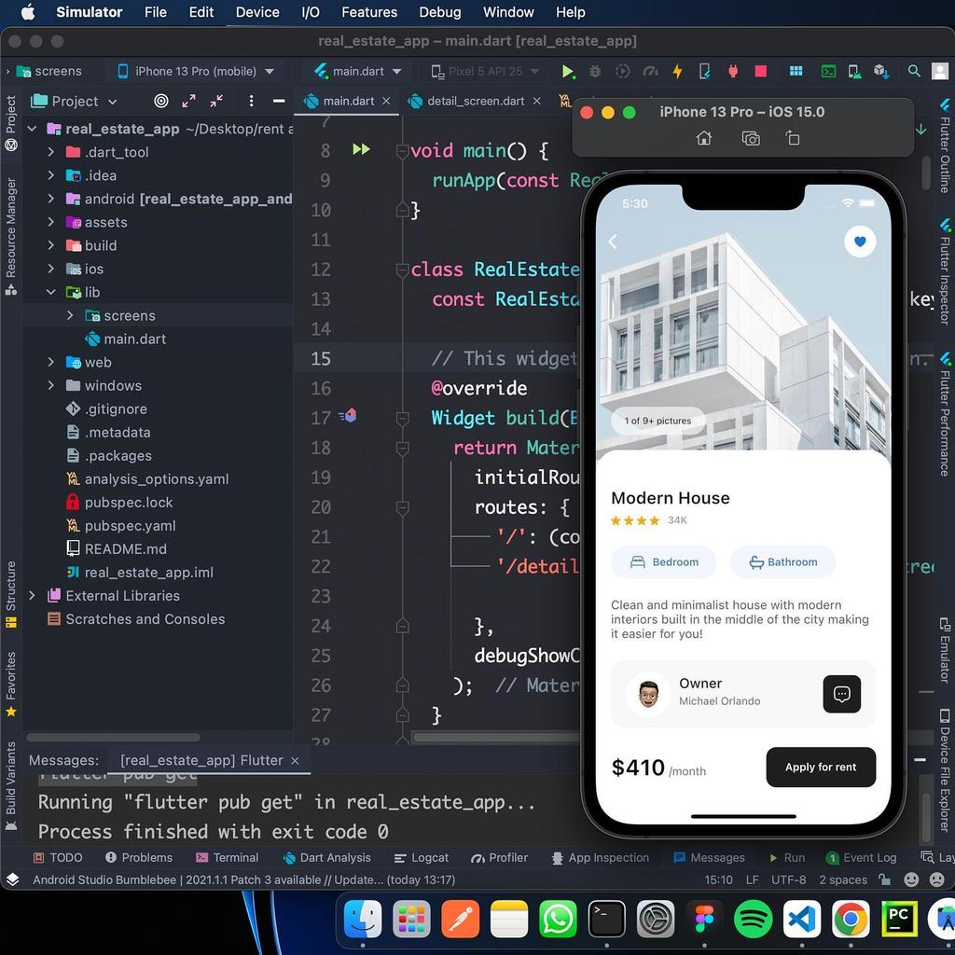
Task: Open the Dart Analysis tool tab
Action: (x=327, y=858)
